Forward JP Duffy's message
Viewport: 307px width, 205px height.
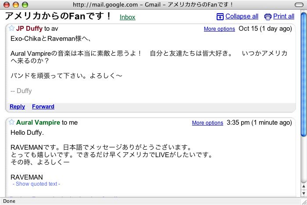[x=43, y=107]
